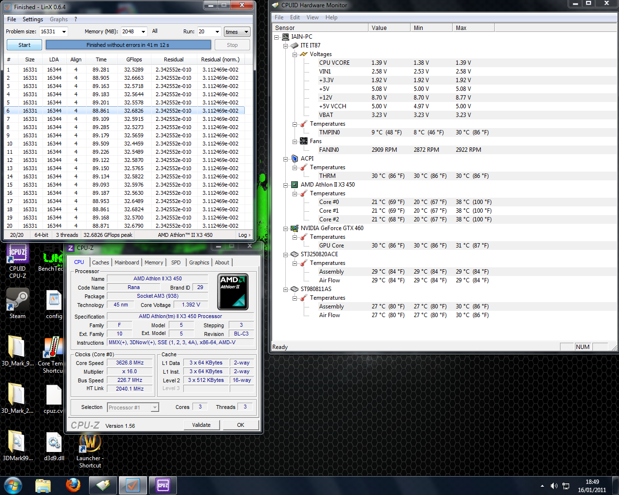
Task: Open the WoW Launcher shortcut icon
Action: pyautogui.click(x=90, y=450)
